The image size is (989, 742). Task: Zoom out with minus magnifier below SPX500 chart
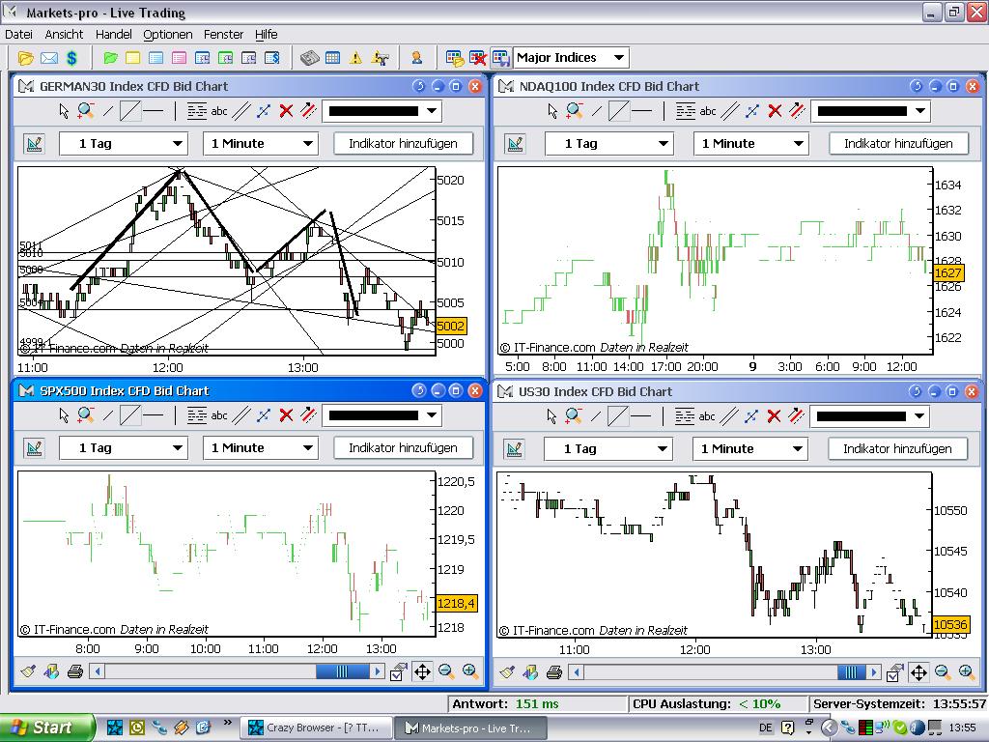click(446, 671)
